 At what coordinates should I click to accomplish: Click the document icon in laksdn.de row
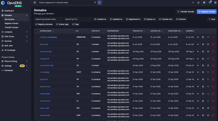(208, 44)
